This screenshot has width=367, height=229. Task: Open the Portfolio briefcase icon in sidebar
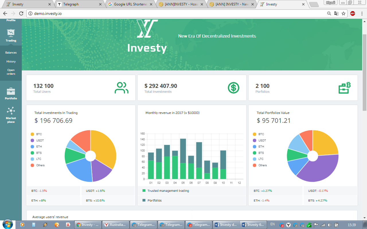[11, 91]
